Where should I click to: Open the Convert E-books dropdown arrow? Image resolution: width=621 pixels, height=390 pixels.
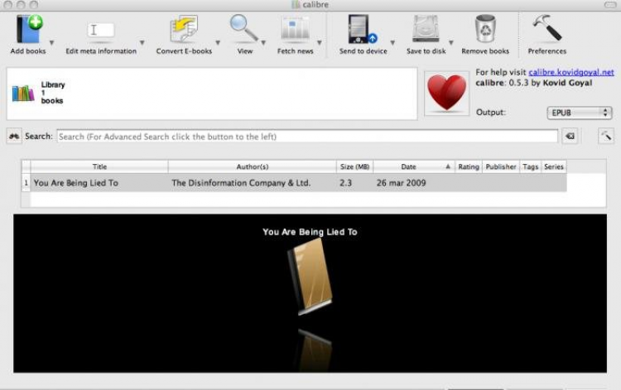218,42
